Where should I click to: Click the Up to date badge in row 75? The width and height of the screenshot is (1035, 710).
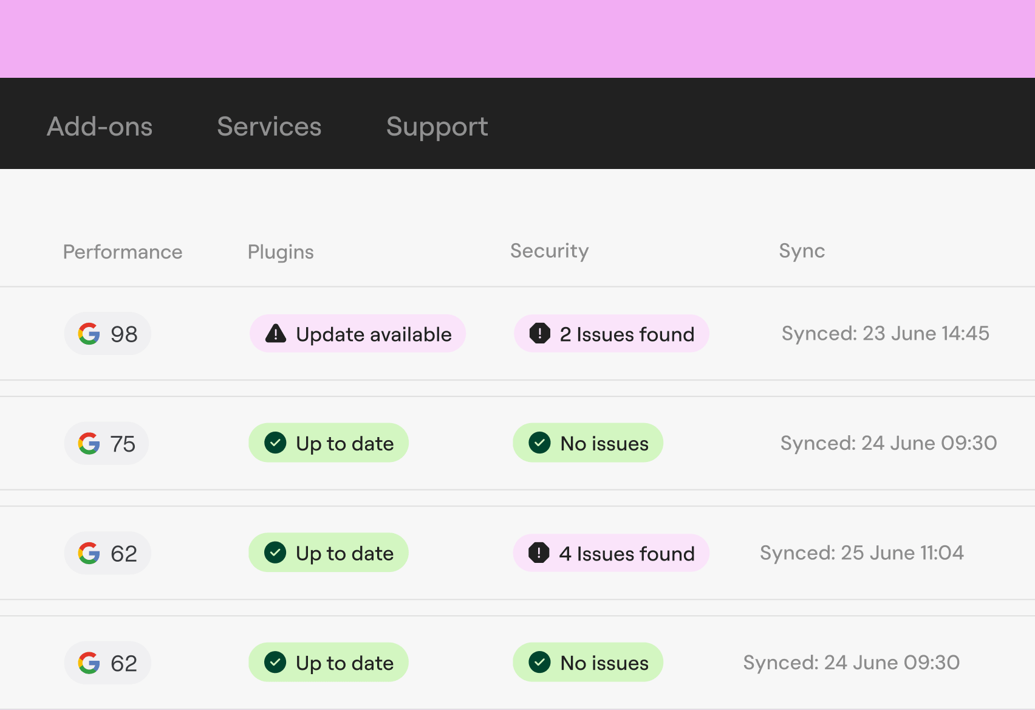tap(329, 443)
